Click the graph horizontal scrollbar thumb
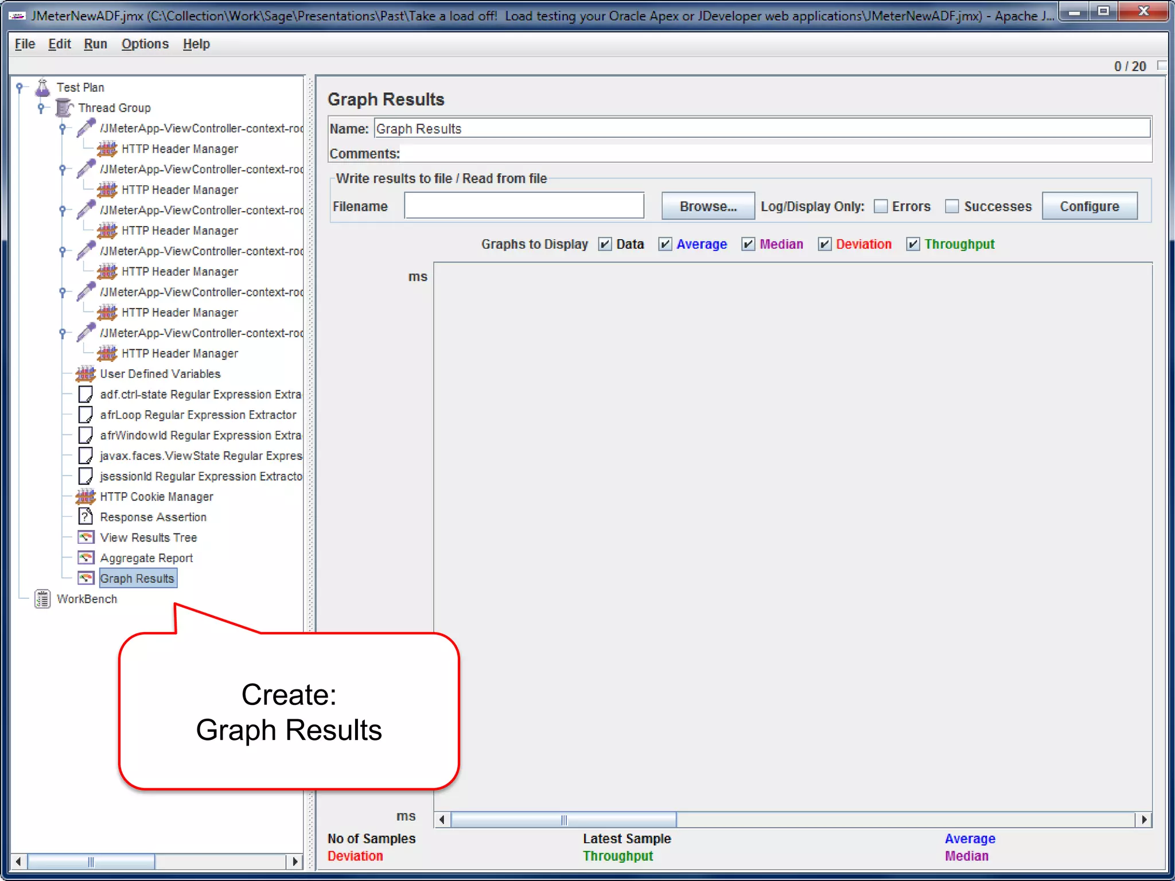 [x=563, y=820]
